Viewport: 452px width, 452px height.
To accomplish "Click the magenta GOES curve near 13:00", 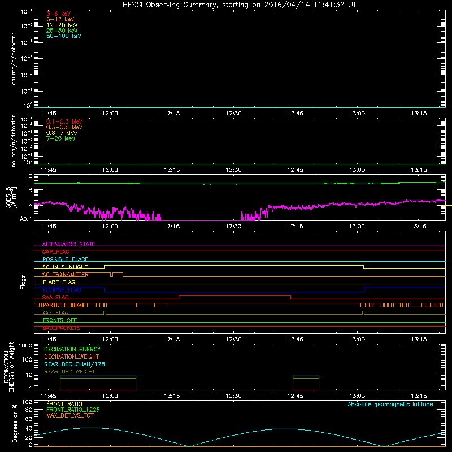I will point(357,204).
